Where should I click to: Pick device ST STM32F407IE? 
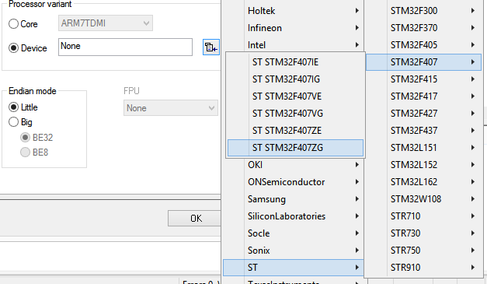[x=295, y=62]
